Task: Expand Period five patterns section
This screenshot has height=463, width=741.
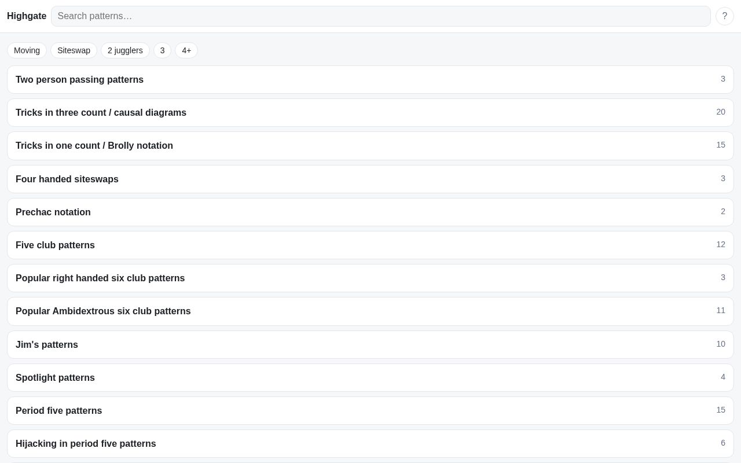Action: tap(370, 410)
